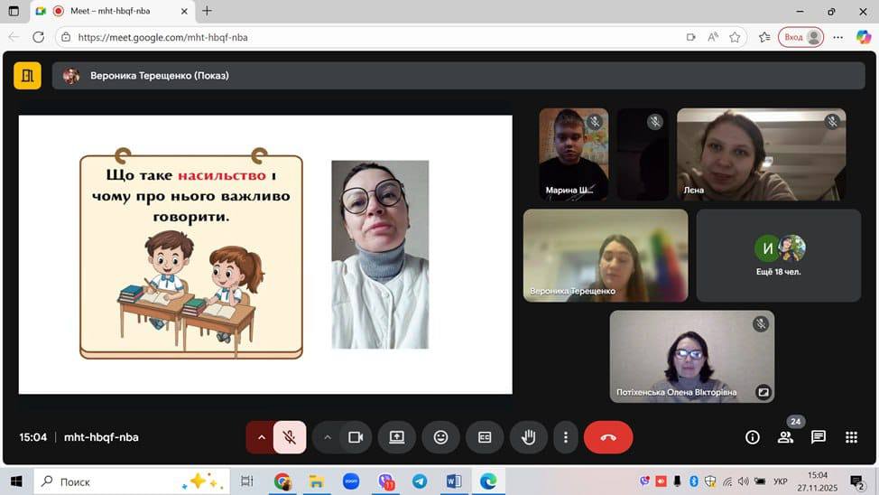Open the activities grid icon
This screenshot has width=879, height=495.
pos(851,437)
